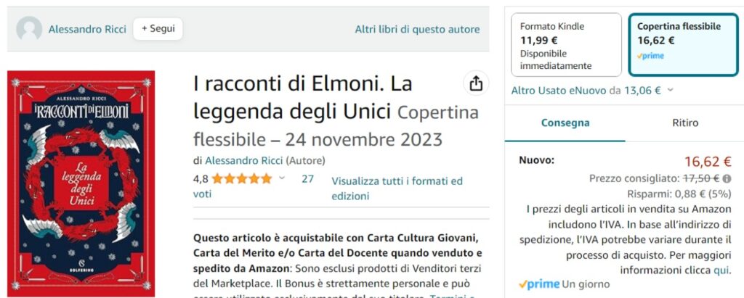Click the 27 voti ratings link
The height and width of the screenshot is (298, 744).
tap(307, 178)
